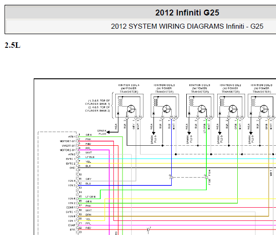This screenshot has width=276, height=235.
Task: Click the coil winding symbol in Ignition Coil 3
Action: point(156,102)
